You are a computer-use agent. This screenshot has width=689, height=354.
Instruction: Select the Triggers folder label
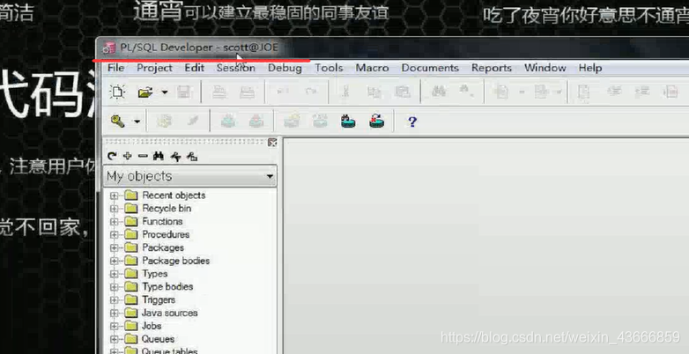159,300
